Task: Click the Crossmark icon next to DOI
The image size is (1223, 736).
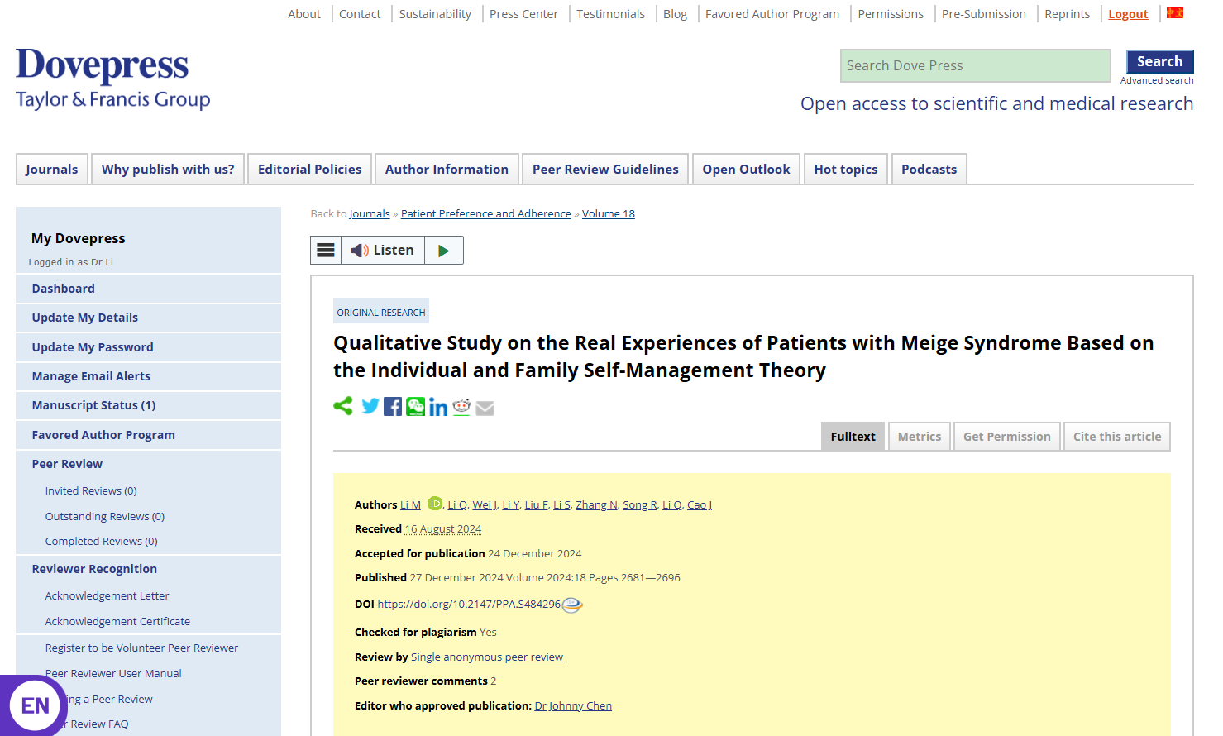Action: (572, 605)
